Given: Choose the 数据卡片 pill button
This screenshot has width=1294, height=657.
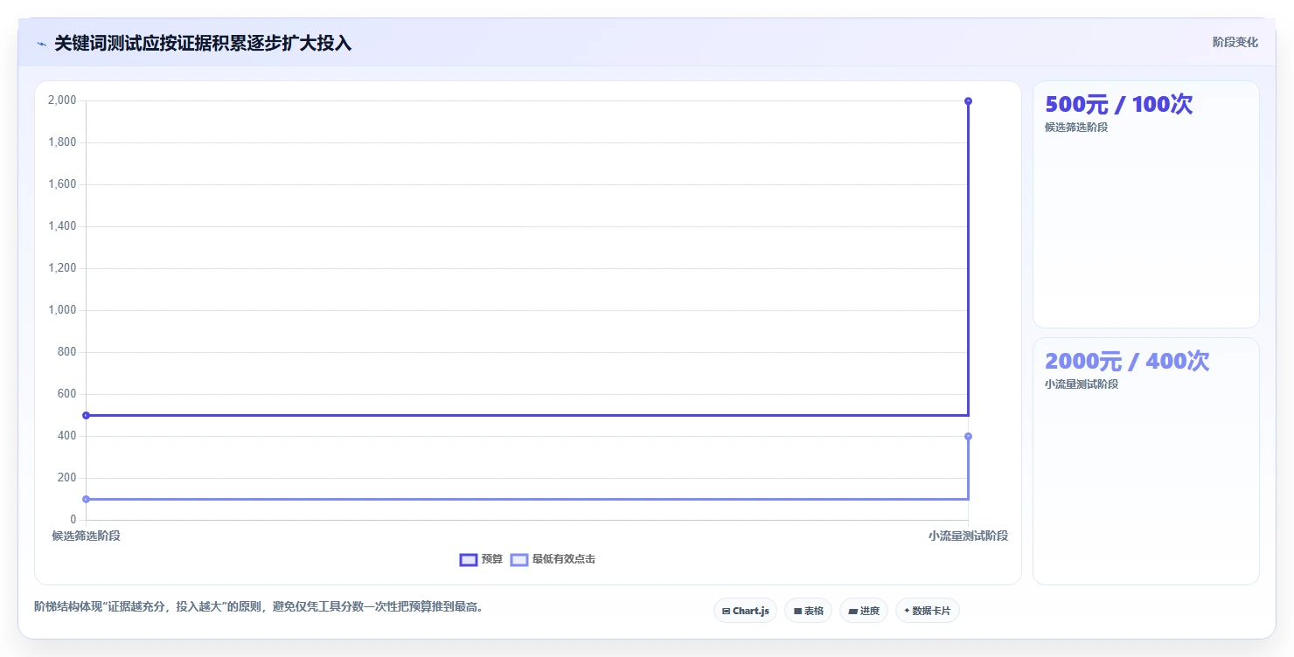Looking at the screenshot, I should pos(927,611).
